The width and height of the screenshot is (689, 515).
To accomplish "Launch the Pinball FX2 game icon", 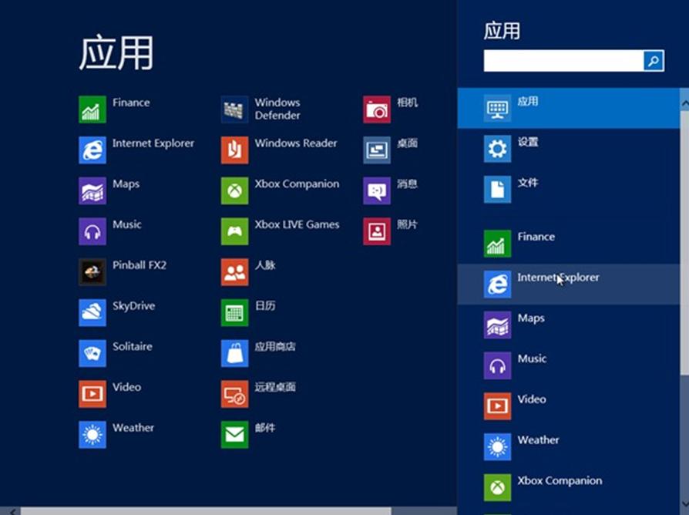I will pos(92,272).
